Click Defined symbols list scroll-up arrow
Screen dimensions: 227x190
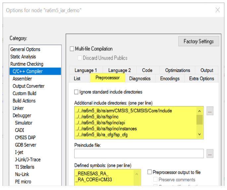point(137,174)
